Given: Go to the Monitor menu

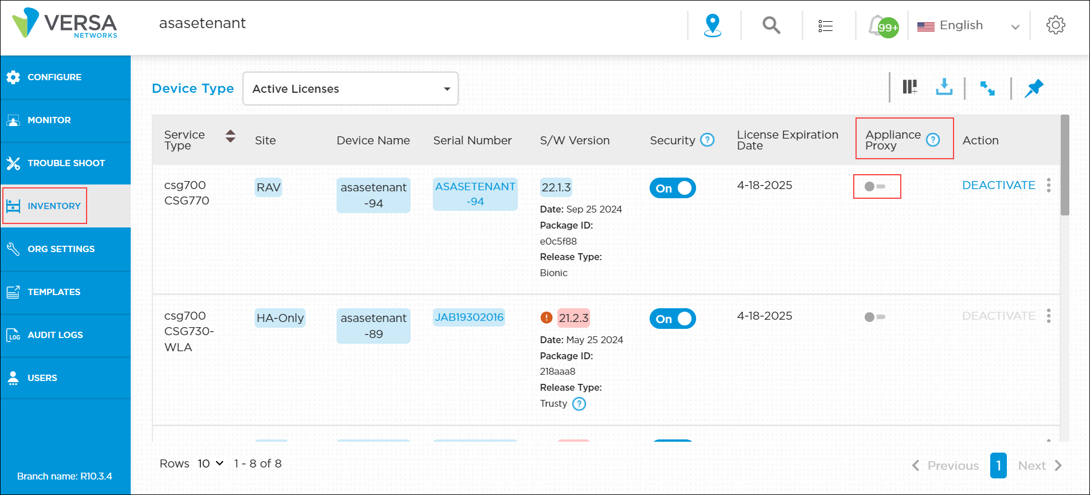Looking at the screenshot, I should coord(49,120).
